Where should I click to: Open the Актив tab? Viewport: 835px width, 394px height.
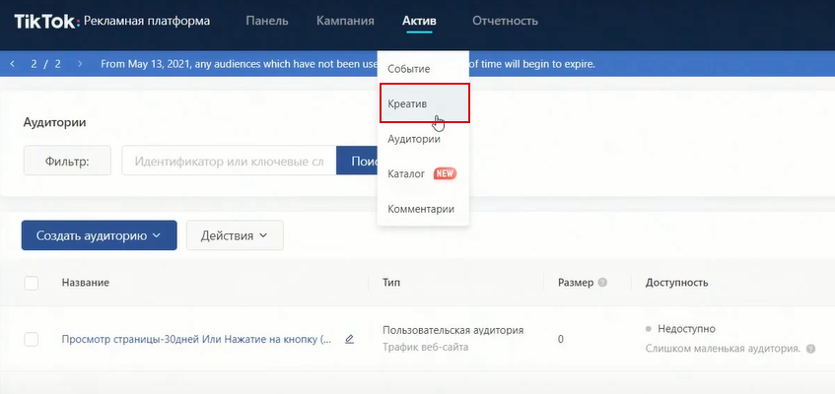(x=419, y=22)
